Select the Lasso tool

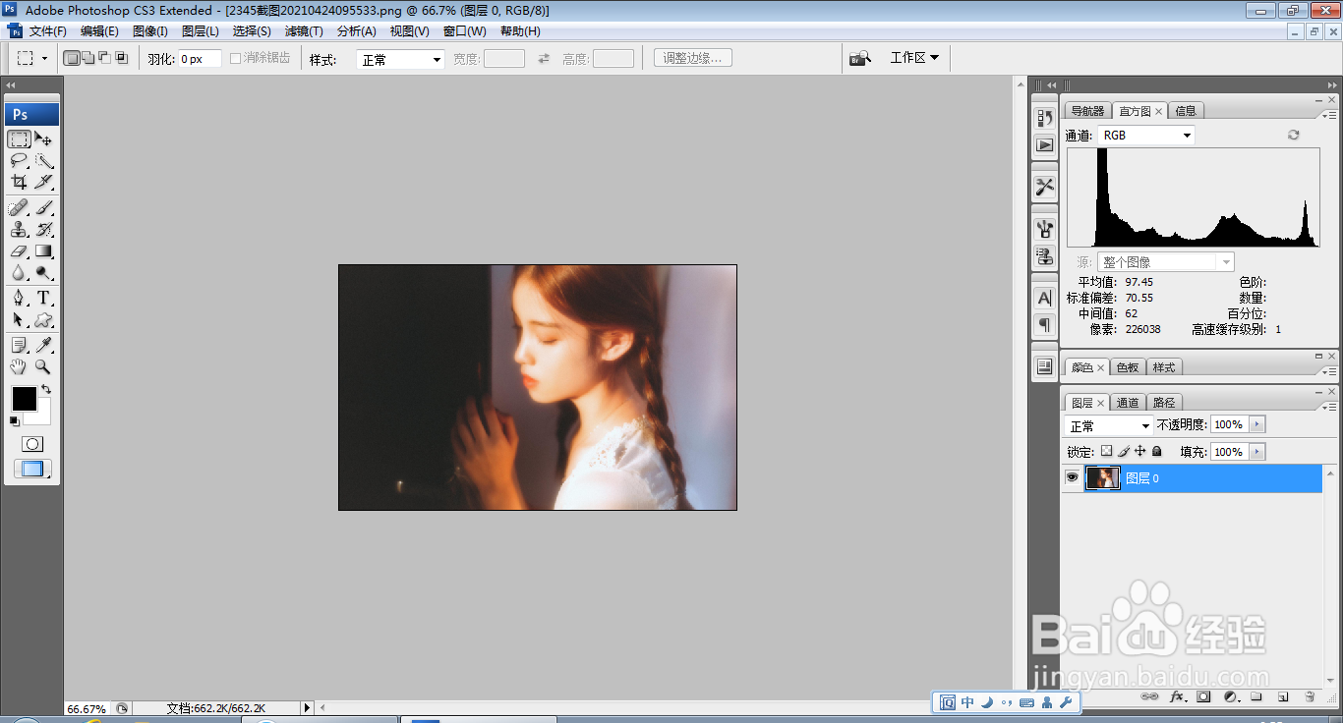point(20,160)
